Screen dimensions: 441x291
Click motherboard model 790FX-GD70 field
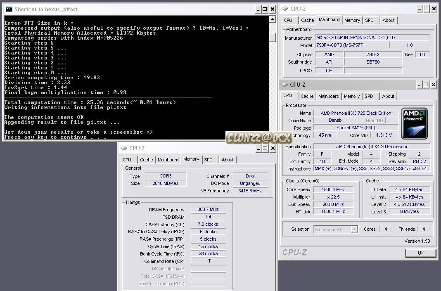351,45
